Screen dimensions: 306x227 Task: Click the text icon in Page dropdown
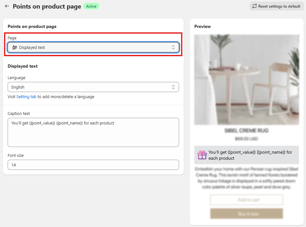click(15, 47)
